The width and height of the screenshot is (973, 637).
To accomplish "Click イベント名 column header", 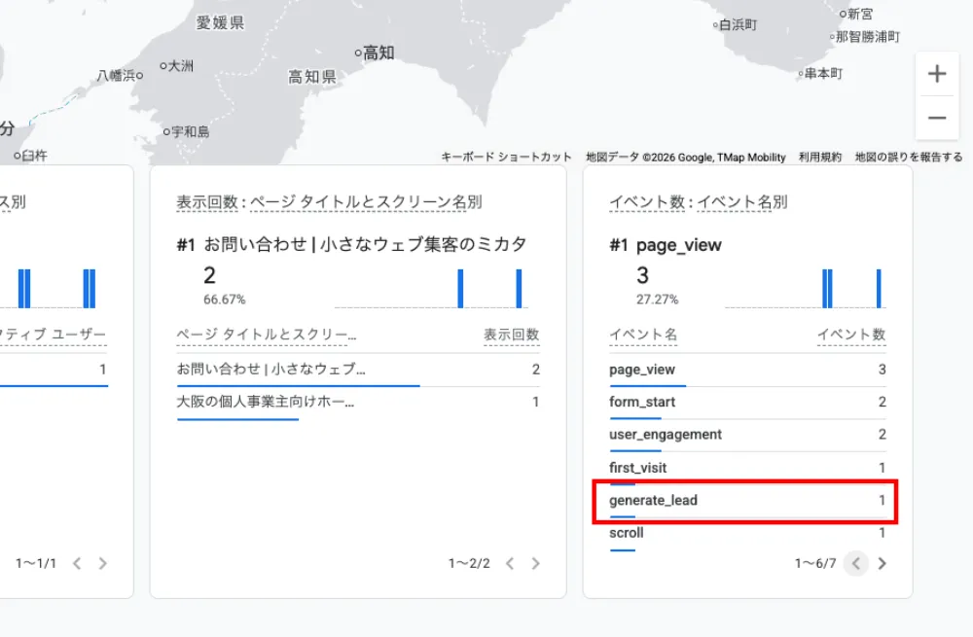I will pos(643,335).
